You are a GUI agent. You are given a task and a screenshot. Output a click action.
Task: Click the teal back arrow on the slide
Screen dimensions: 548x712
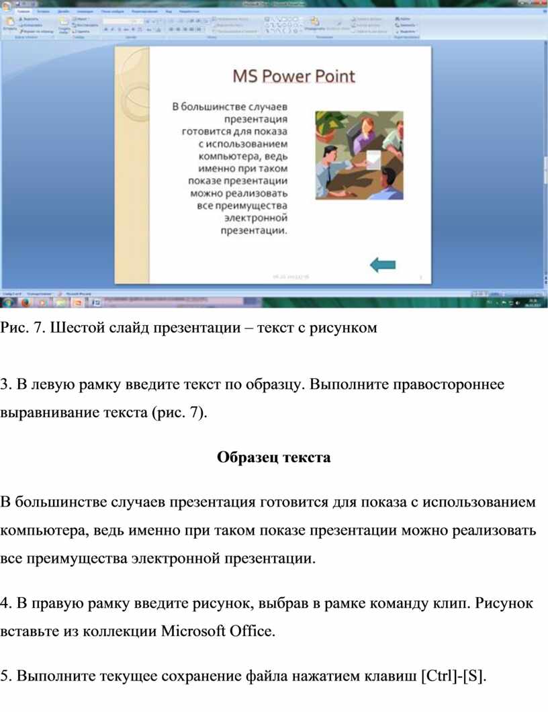click(383, 265)
